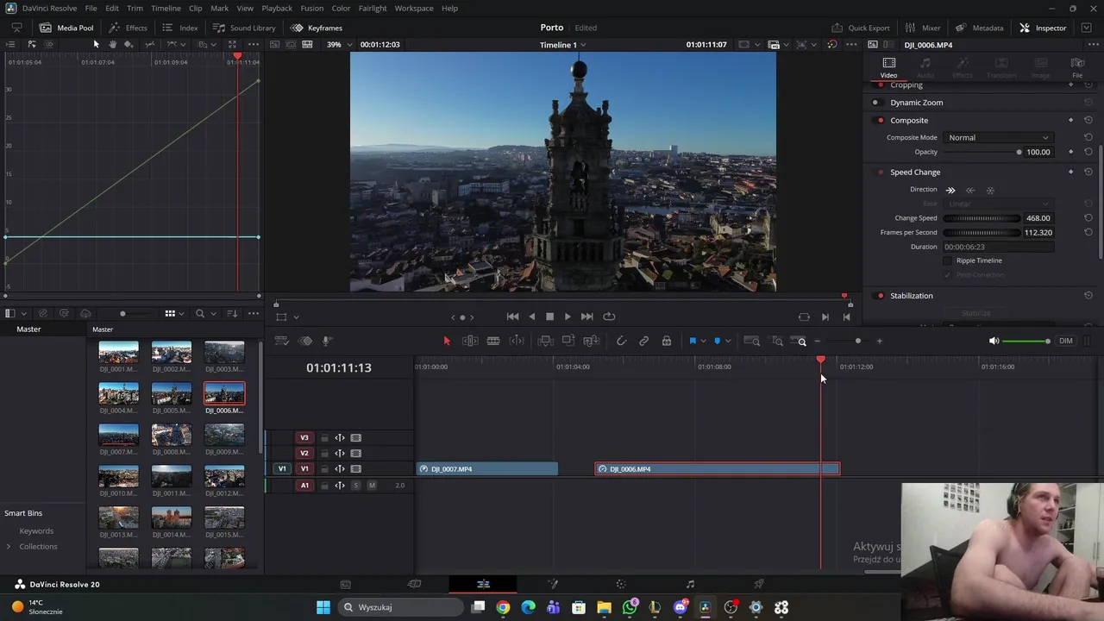Toggle timeline Snapping magnet icon

621,342
